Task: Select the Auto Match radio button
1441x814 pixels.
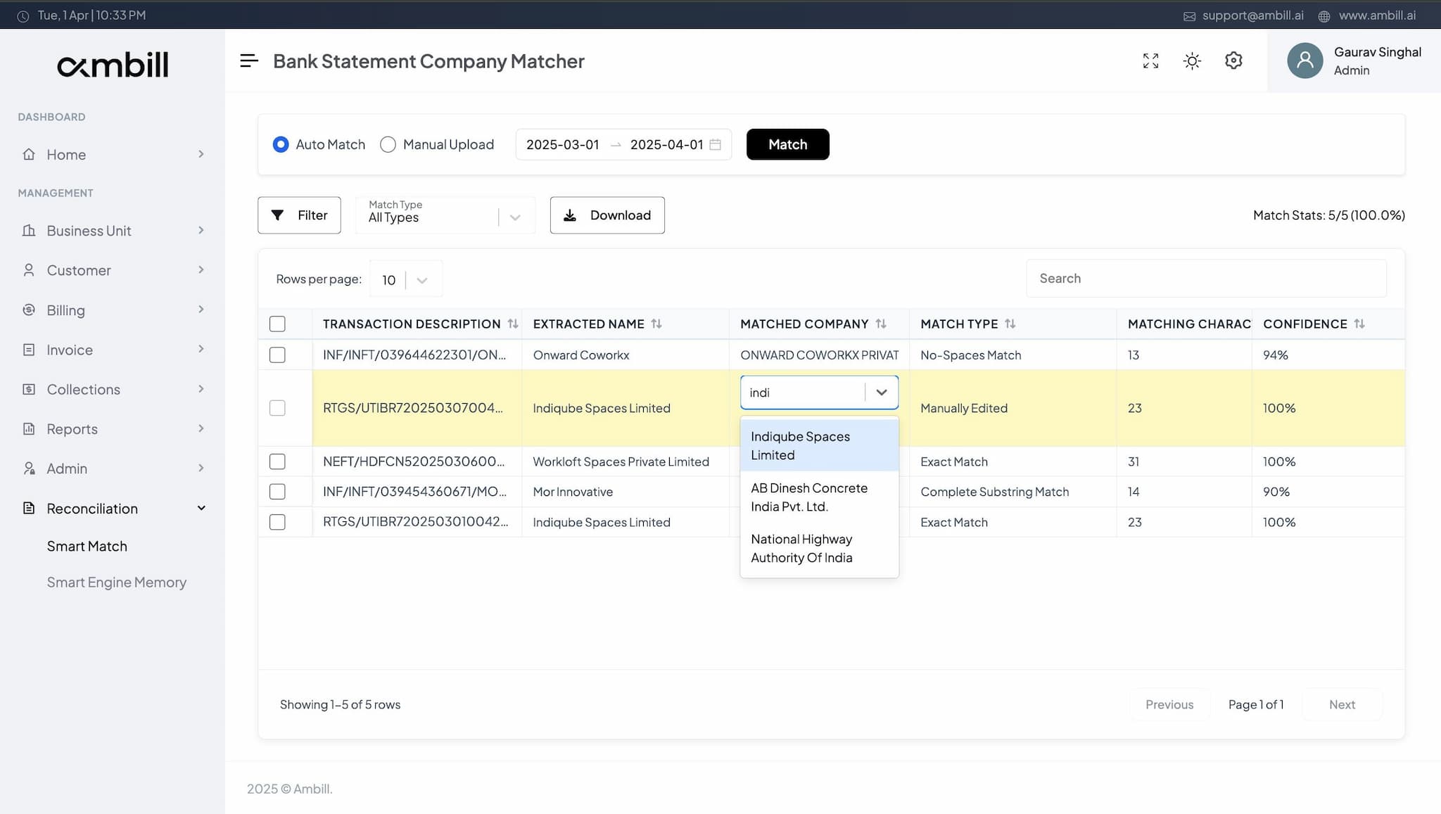Action: pyautogui.click(x=281, y=144)
